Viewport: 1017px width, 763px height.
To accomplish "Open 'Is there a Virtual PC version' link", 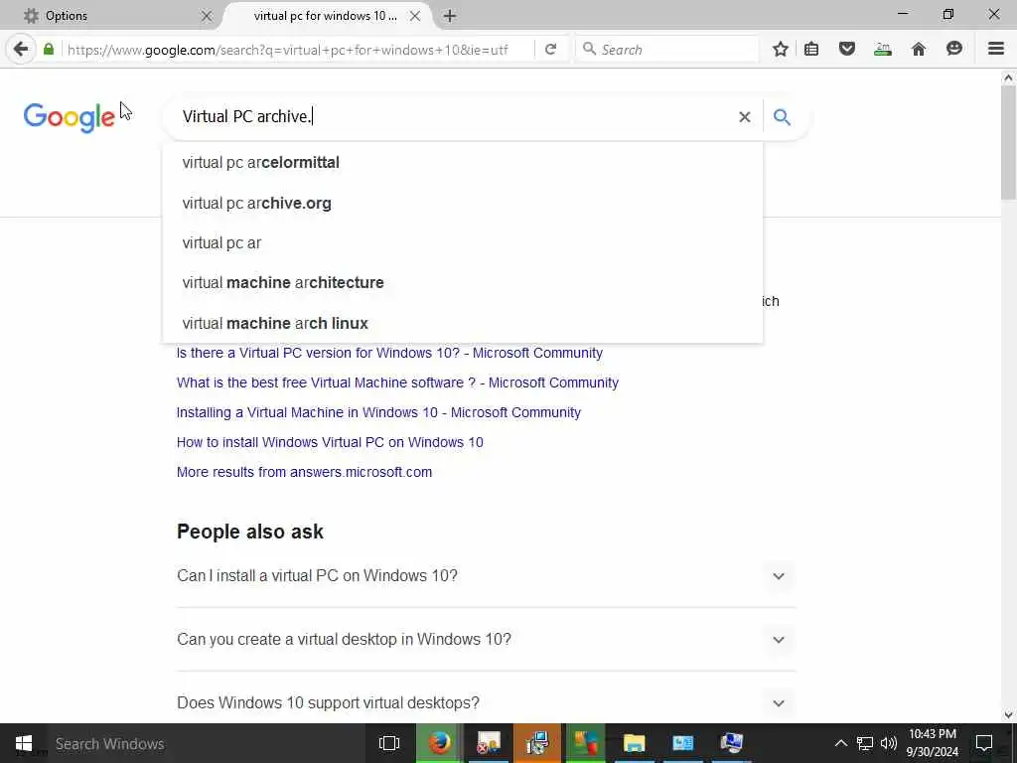I will click(389, 353).
